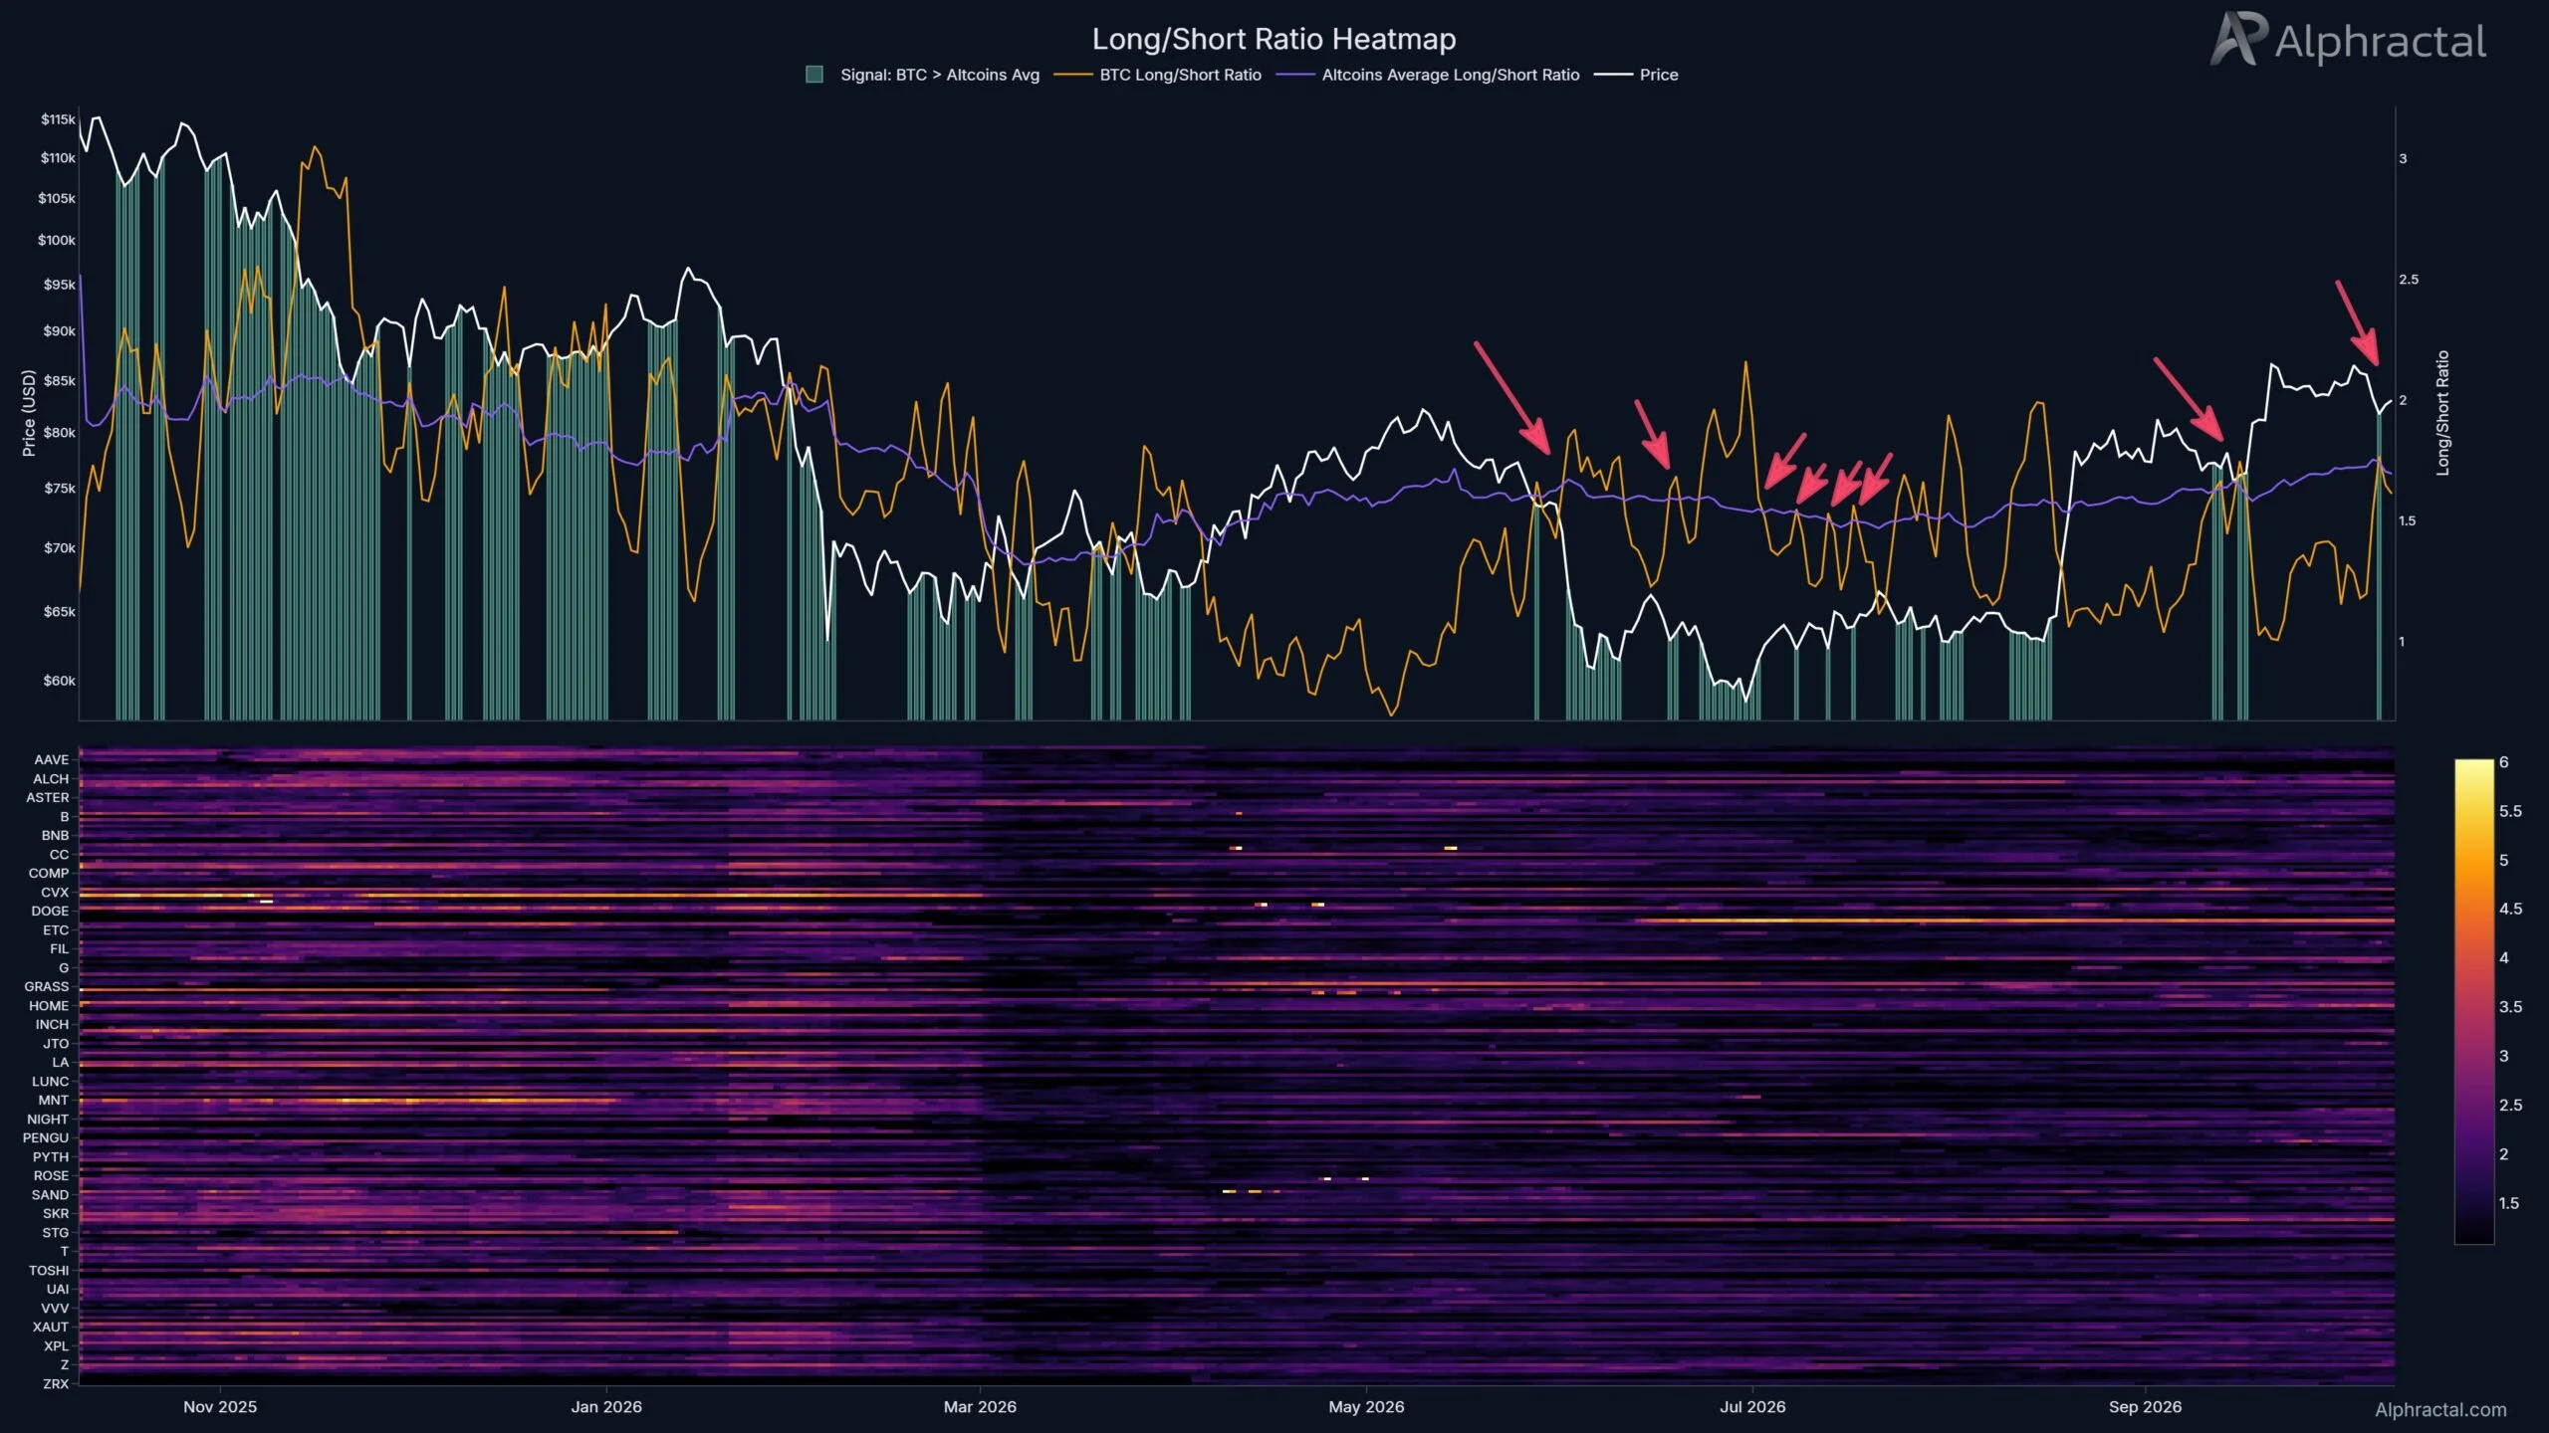
Task: Select the PYTH heatmap row label
Action: point(51,1156)
